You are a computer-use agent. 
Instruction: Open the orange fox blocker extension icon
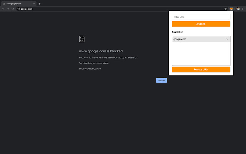(x=231, y=9)
